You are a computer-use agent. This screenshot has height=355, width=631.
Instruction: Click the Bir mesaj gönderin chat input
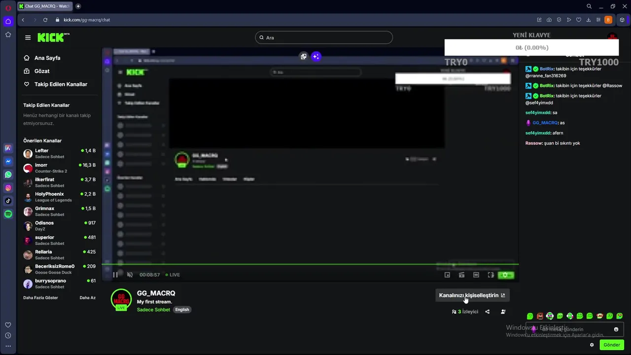tap(575, 329)
